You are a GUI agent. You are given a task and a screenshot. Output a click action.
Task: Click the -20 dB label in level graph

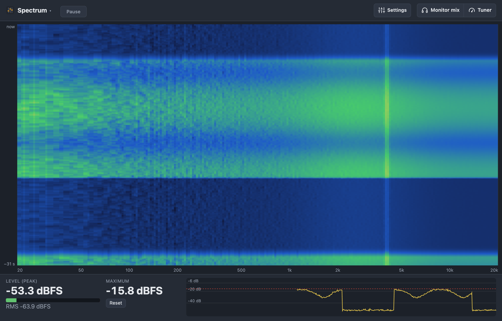[194, 289]
